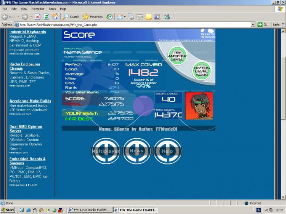Open the Favorites menu in the menu bar

[x=38, y=9]
